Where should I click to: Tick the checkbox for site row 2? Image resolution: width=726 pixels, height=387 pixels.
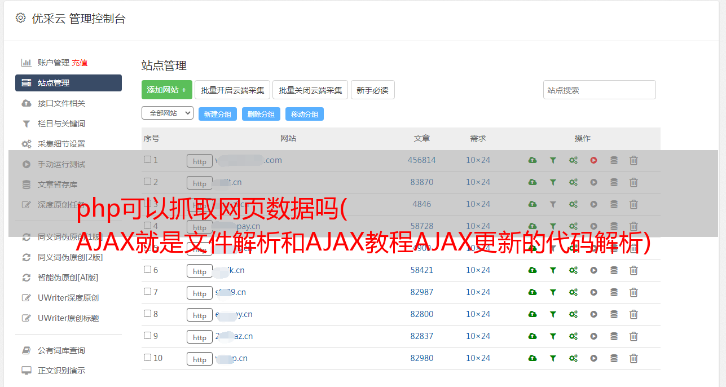click(x=147, y=182)
